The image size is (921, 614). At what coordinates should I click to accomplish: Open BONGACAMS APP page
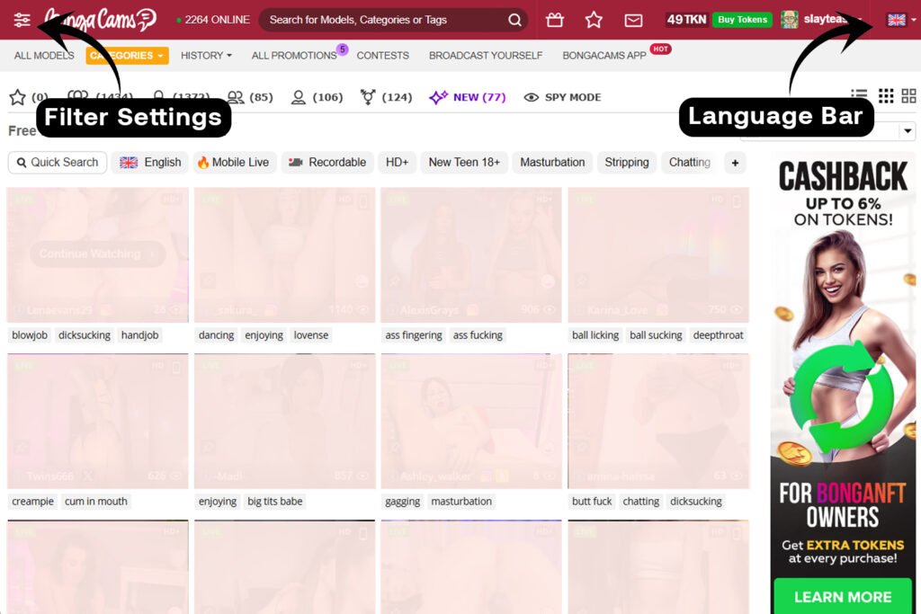(604, 56)
